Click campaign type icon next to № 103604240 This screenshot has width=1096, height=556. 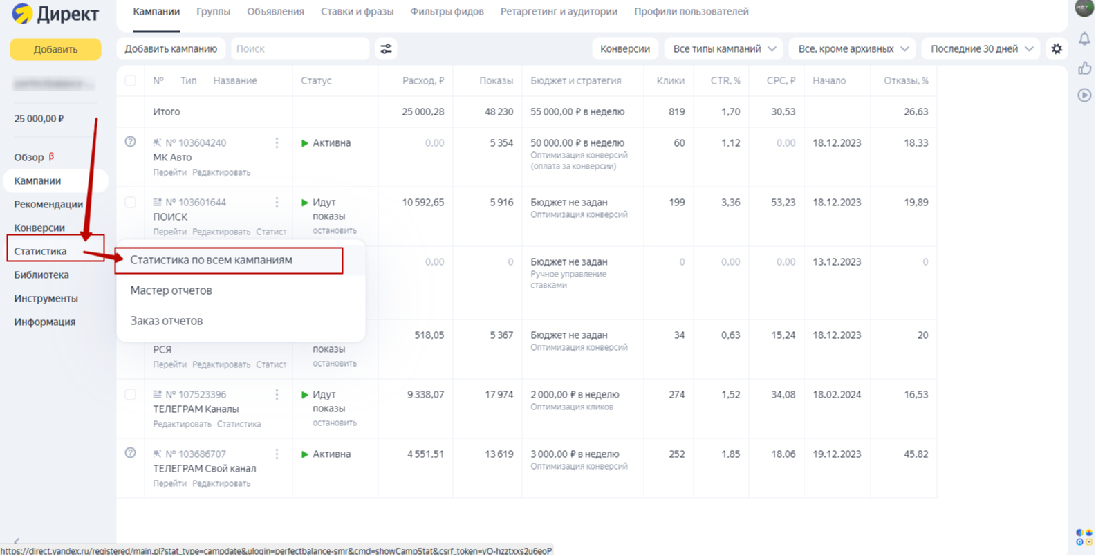pos(157,142)
